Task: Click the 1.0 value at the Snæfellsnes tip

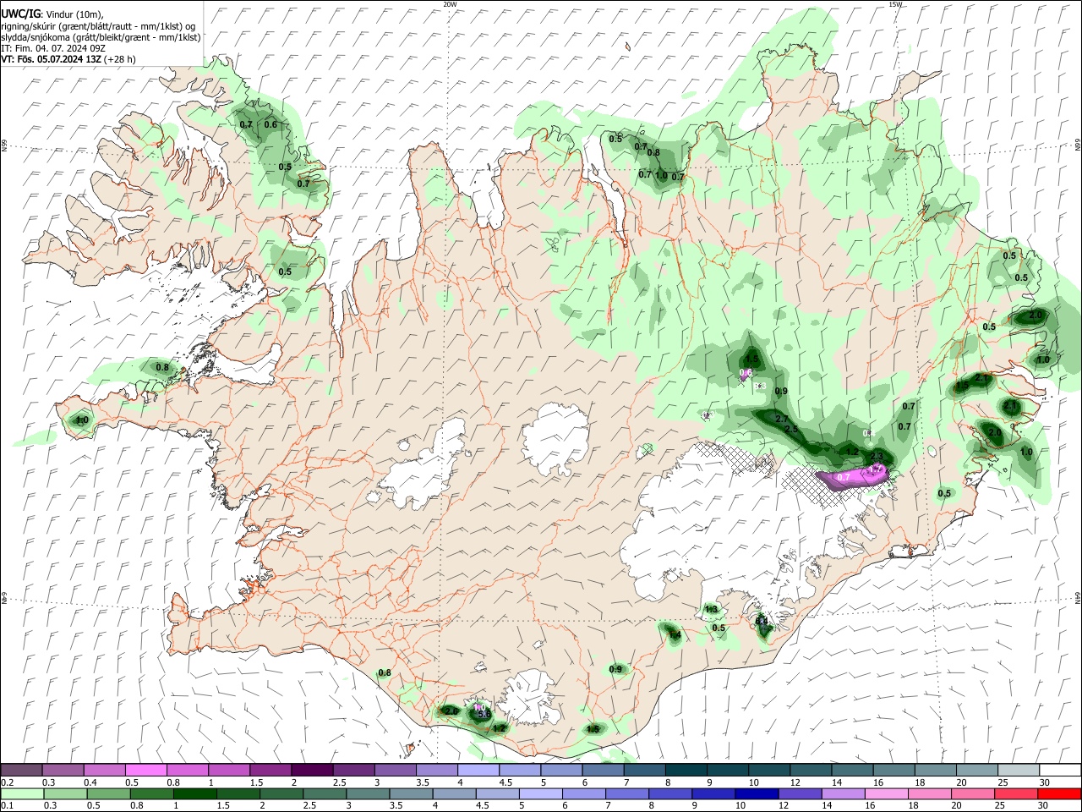Action: coord(82,420)
